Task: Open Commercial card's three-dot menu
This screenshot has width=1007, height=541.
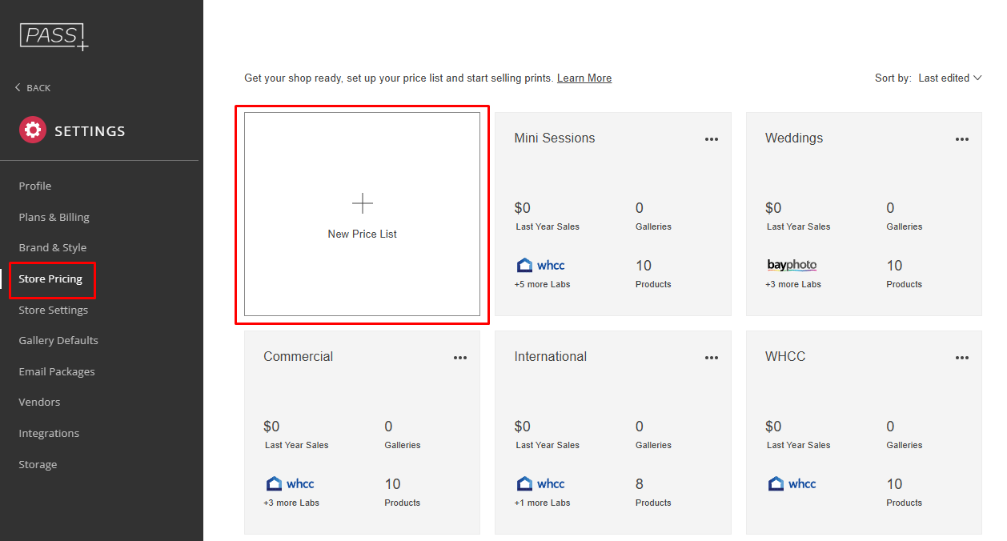Action: (x=460, y=358)
